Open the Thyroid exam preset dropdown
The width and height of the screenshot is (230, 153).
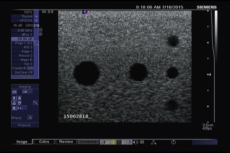click(36, 16)
